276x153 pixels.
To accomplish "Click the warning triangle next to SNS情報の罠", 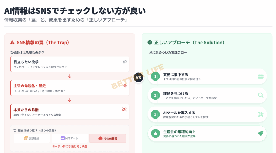I will pos(12,43).
